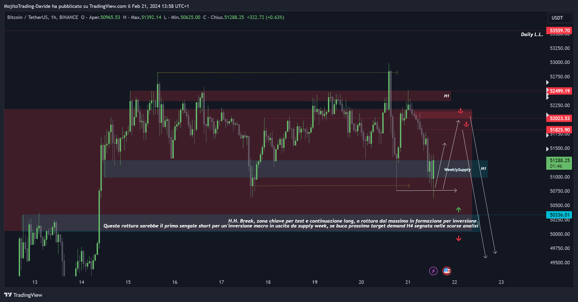
Task: Click date label 22 on time axis
Action: (454, 282)
